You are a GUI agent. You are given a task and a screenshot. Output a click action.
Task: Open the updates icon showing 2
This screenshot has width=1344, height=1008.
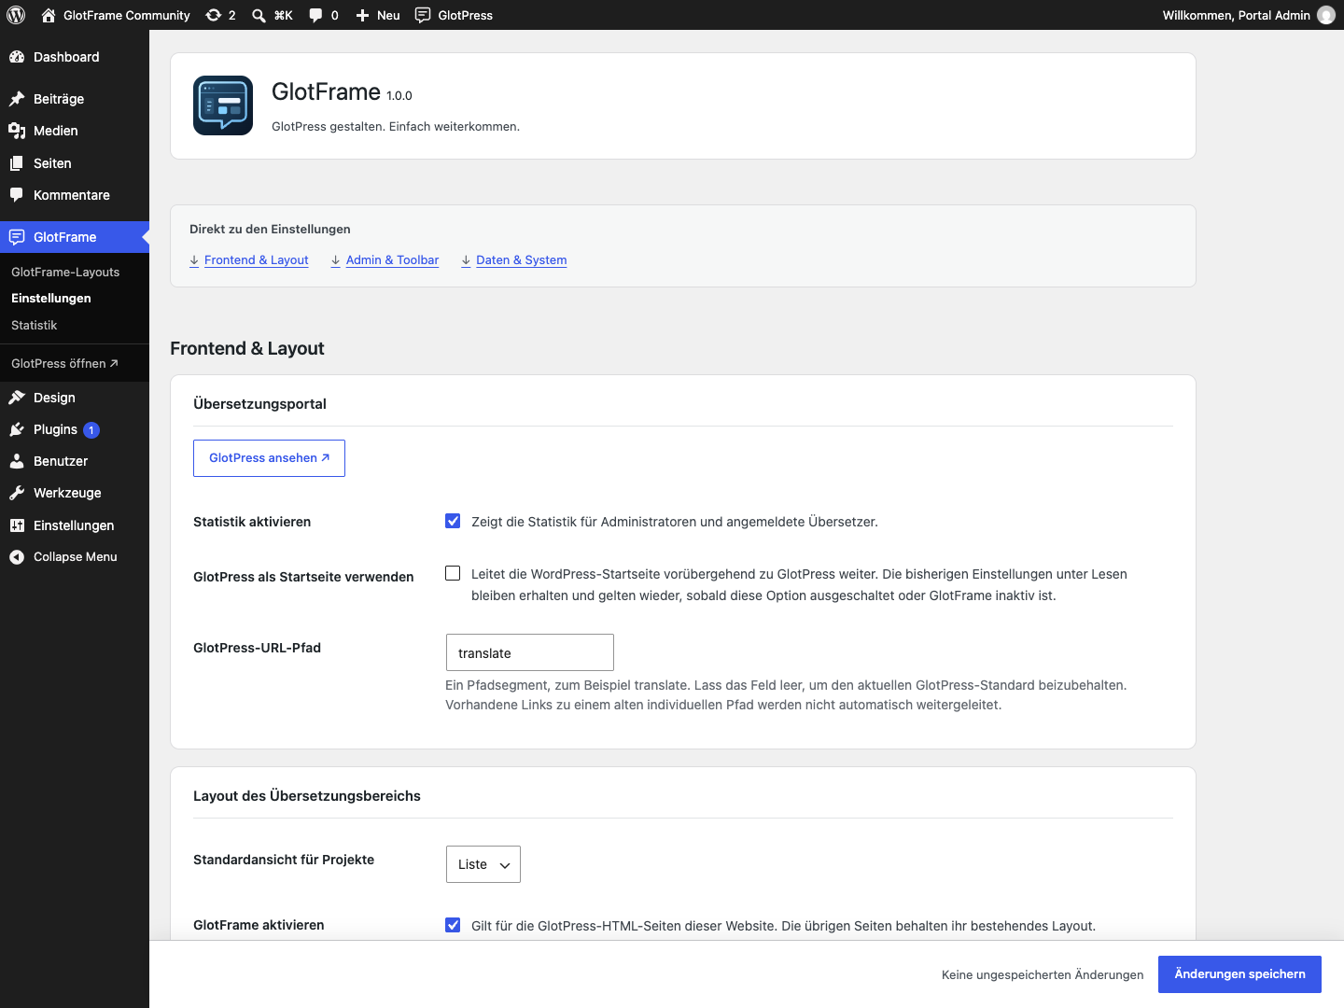click(x=214, y=15)
